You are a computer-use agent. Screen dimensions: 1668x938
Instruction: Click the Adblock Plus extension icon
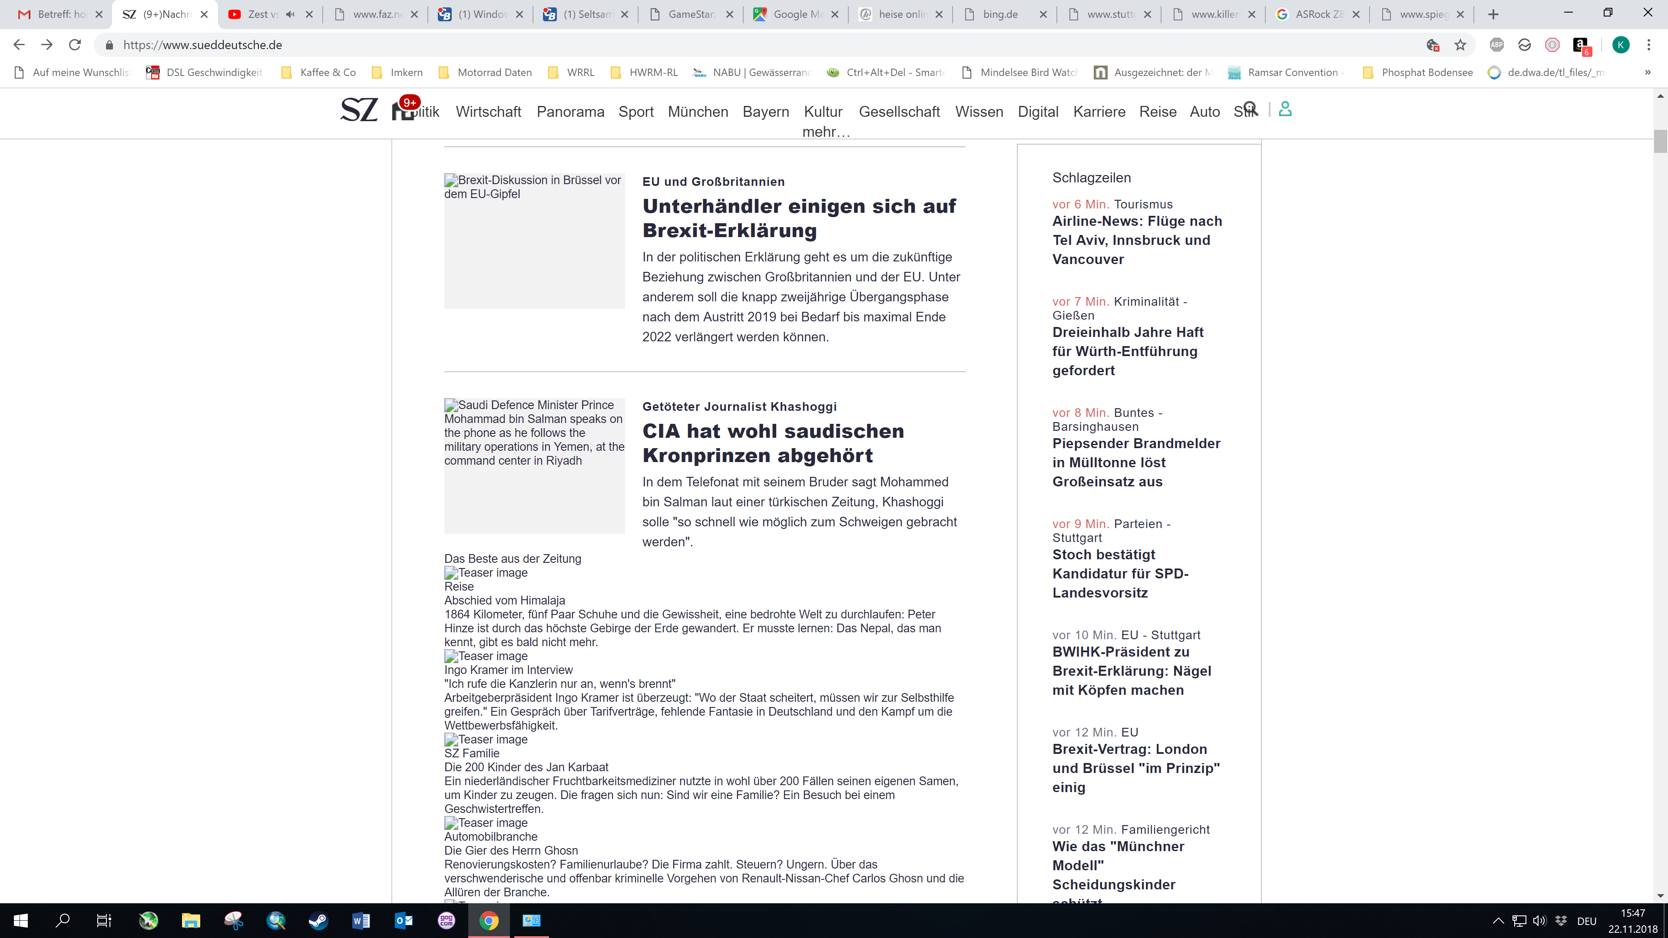pyautogui.click(x=1496, y=45)
